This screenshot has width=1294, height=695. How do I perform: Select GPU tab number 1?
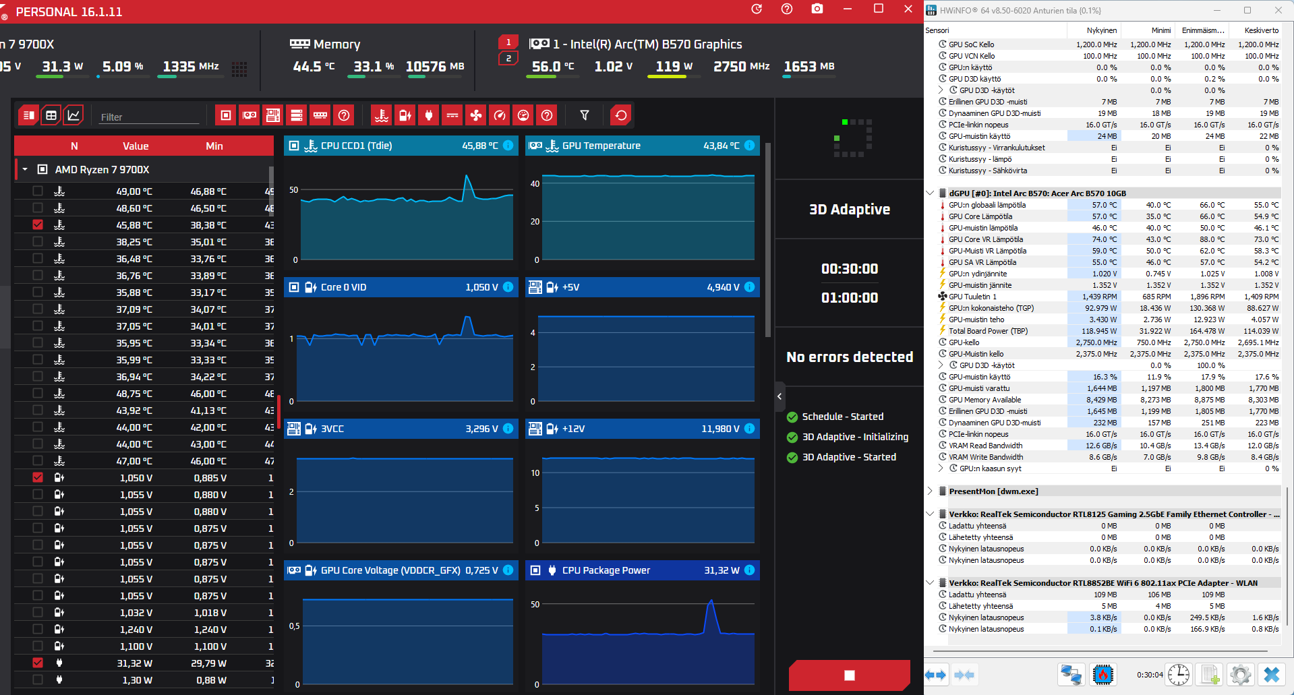click(x=508, y=42)
